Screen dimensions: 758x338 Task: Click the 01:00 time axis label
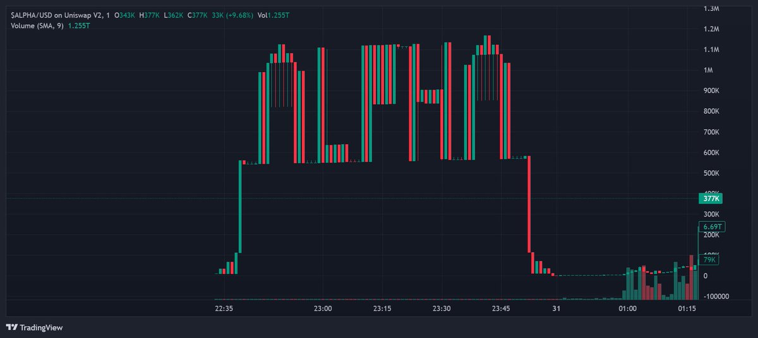[627, 309]
